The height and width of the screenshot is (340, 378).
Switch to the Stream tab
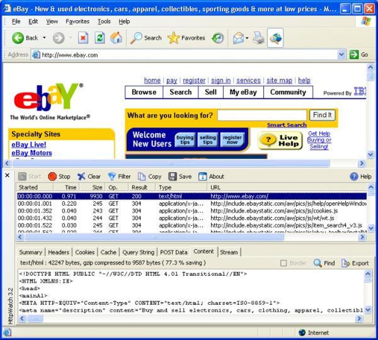[x=229, y=252]
